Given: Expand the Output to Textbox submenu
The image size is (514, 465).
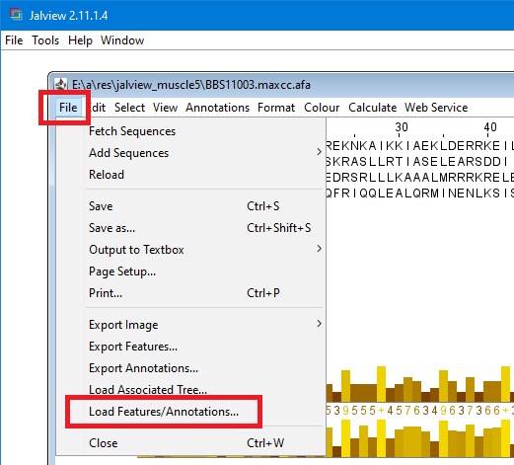Looking at the screenshot, I should tap(190, 250).
